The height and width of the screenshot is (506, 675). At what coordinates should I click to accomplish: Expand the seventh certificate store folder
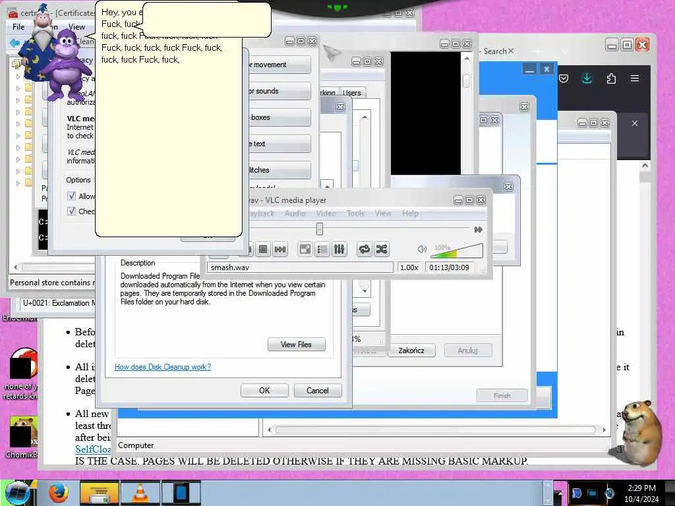point(18,148)
